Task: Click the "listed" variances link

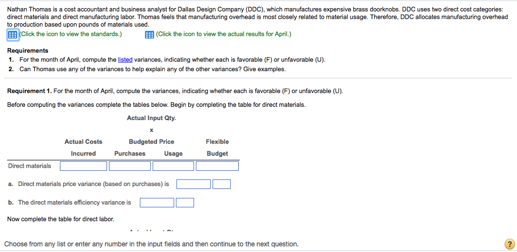Action: [x=125, y=59]
